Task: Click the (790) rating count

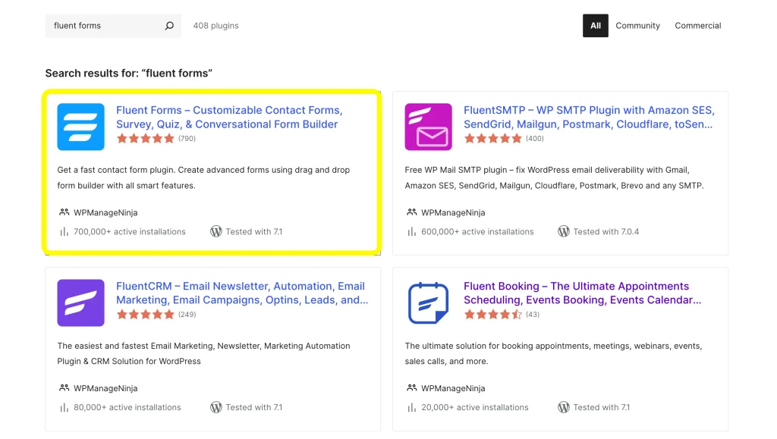Action: pos(187,139)
